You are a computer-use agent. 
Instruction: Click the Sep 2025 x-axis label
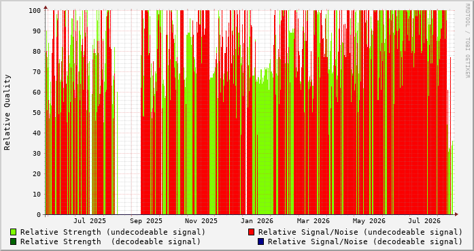(x=146, y=221)
